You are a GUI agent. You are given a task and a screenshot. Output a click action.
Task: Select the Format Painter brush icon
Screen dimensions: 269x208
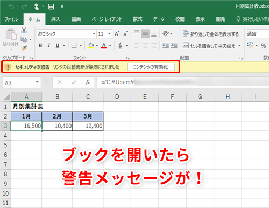tap(24, 48)
